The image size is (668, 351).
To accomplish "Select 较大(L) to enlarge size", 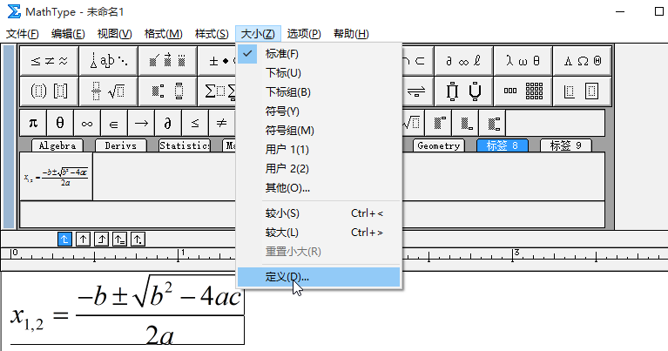I will coord(319,233).
